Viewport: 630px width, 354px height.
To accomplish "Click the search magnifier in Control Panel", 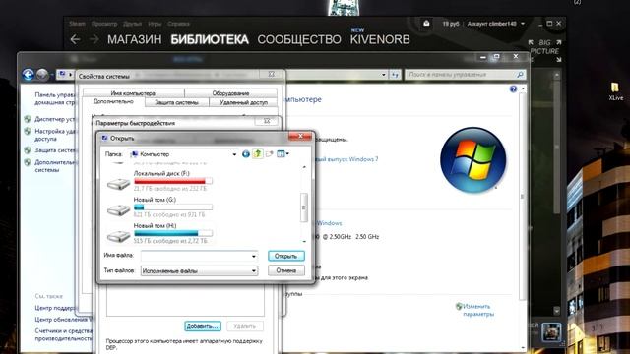I will point(520,75).
